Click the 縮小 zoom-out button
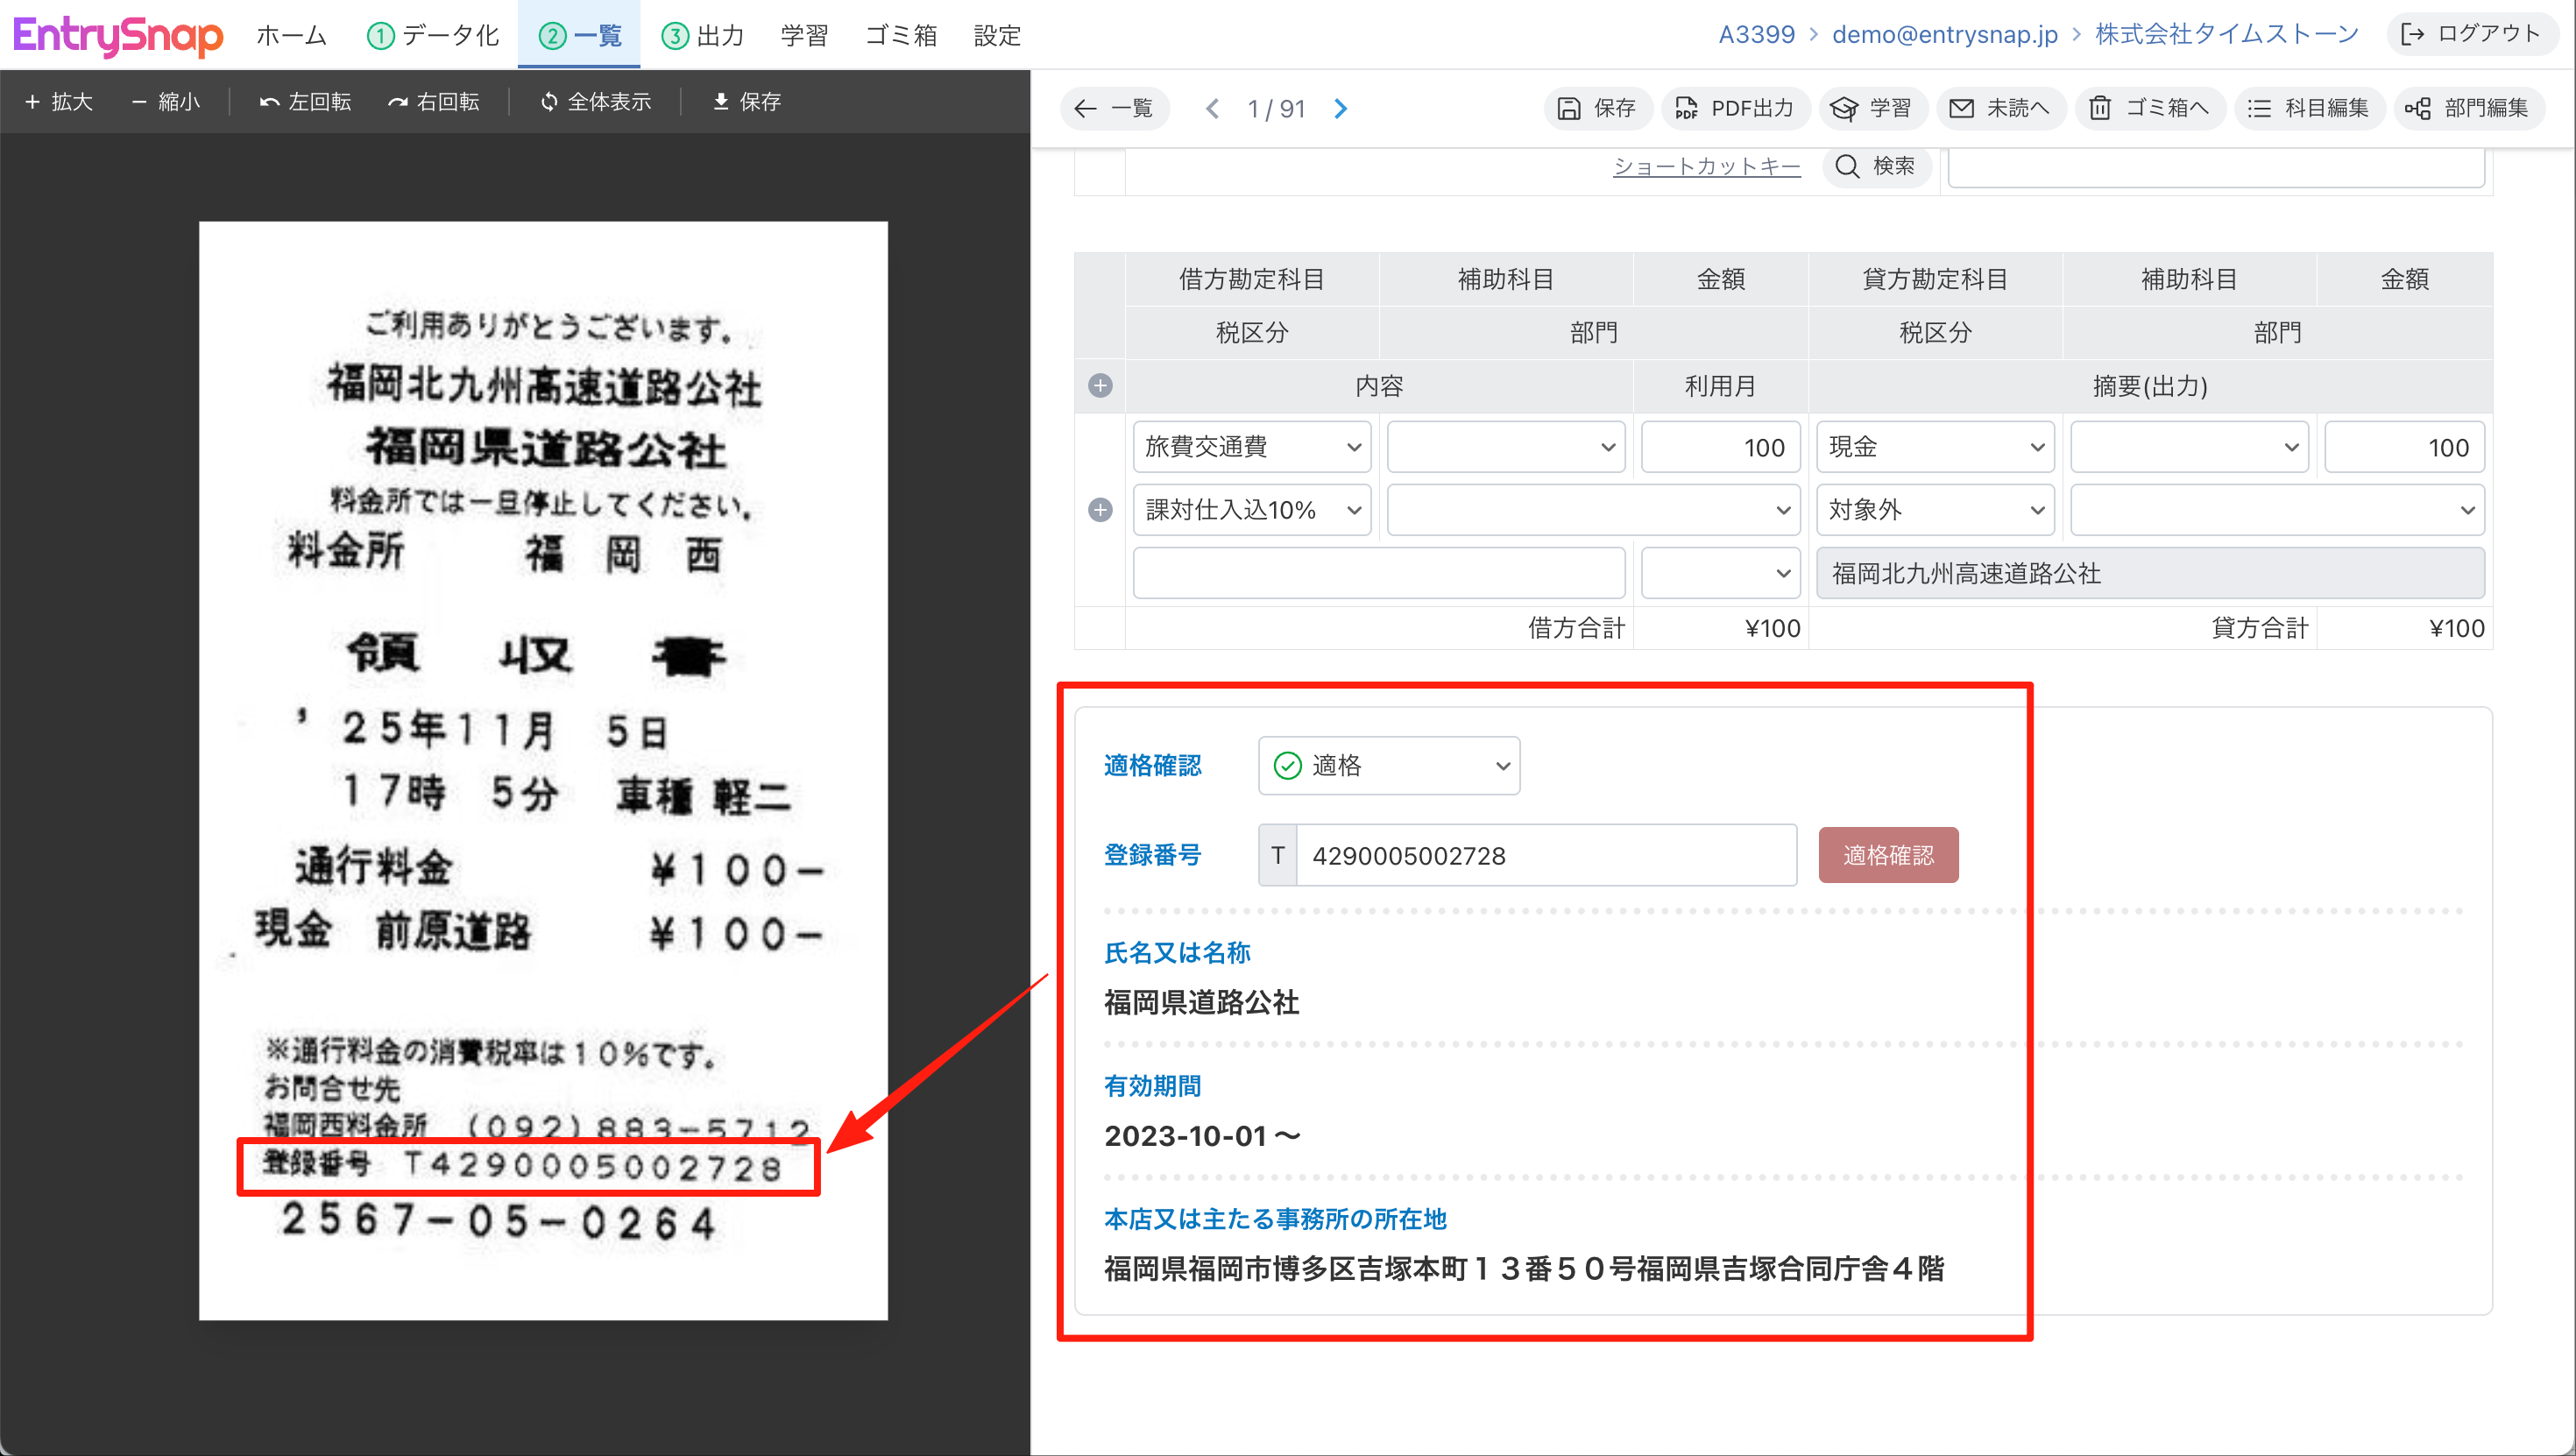This screenshot has height=1456, width=2576. coord(166,102)
